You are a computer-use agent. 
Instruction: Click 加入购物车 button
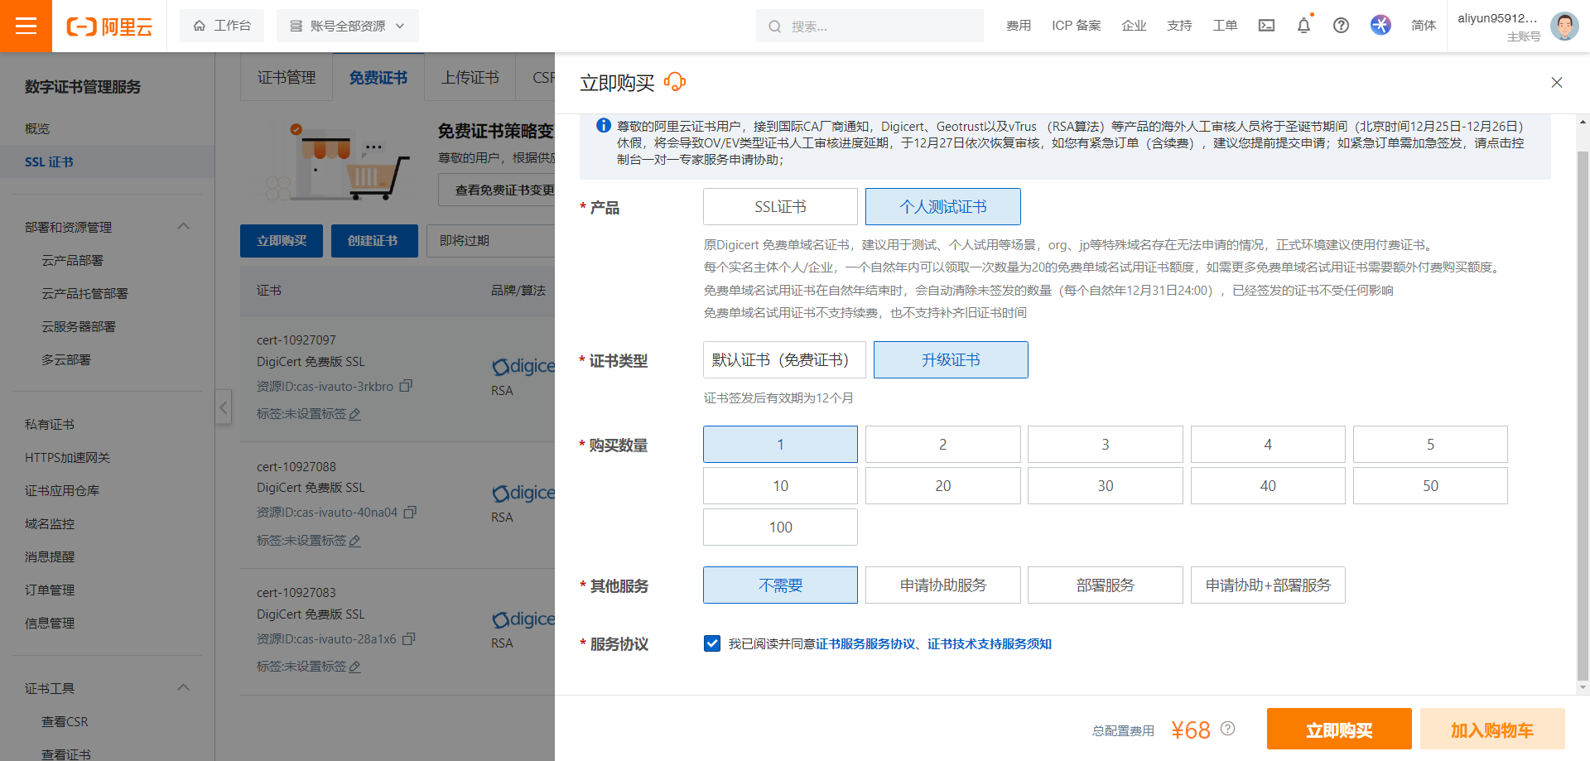[1492, 730]
